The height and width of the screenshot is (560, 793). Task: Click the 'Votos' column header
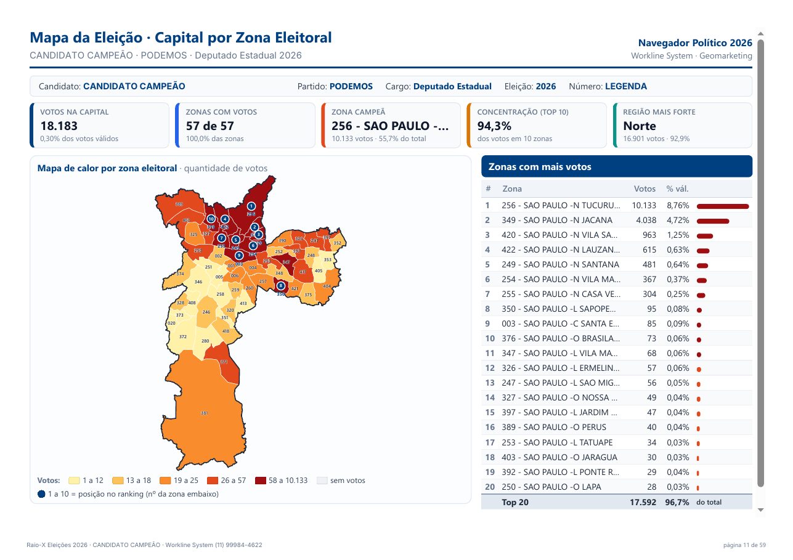(645, 189)
